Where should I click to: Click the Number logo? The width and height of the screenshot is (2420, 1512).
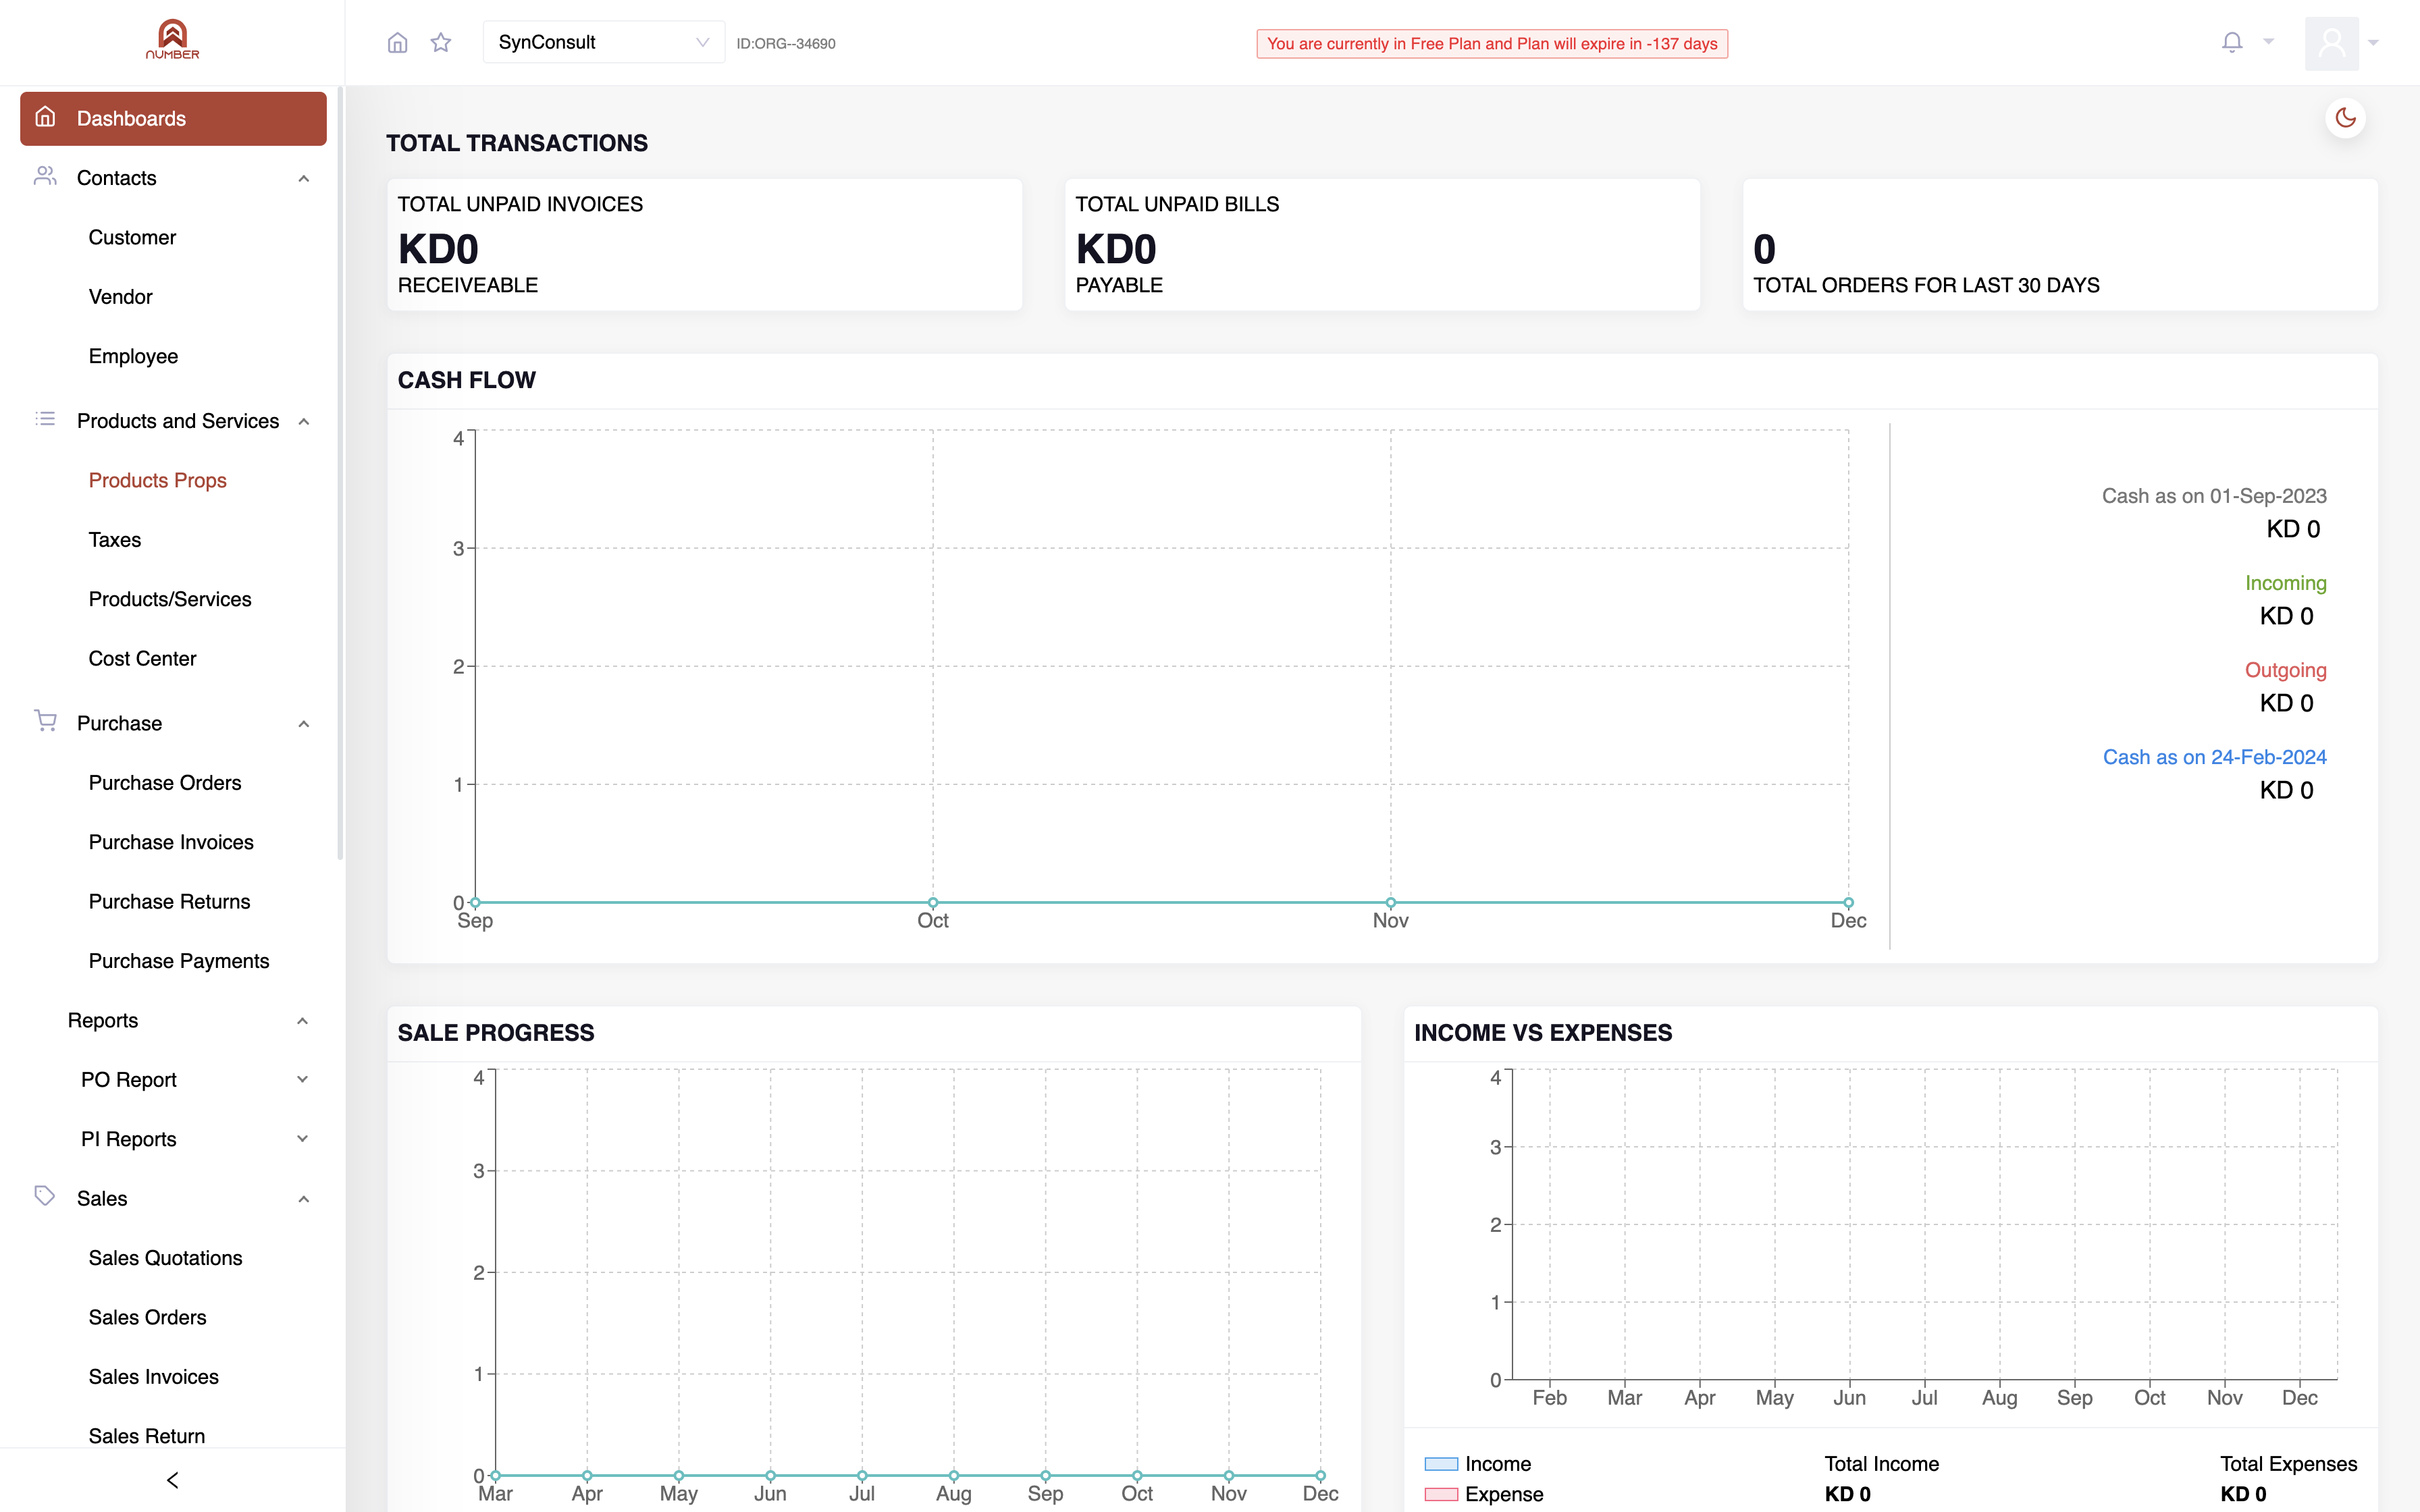(x=172, y=40)
